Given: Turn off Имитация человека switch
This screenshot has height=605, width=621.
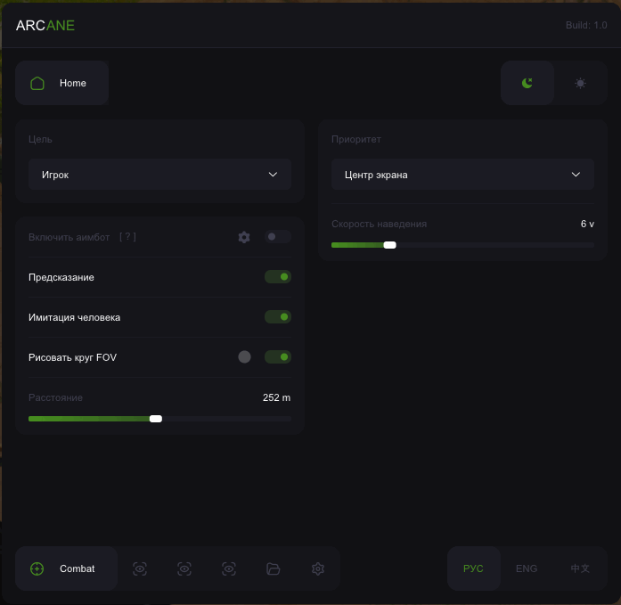Looking at the screenshot, I should (278, 317).
